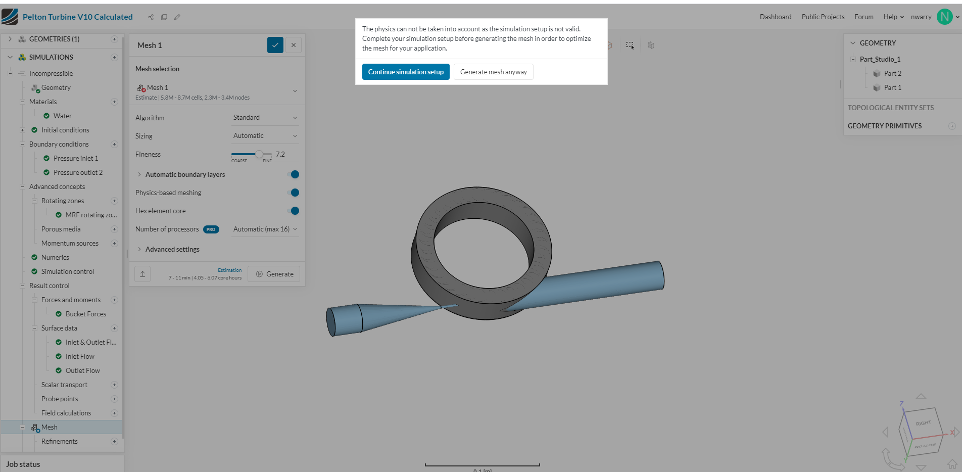Image resolution: width=962 pixels, height=472 pixels.
Task: Expand Automatic boundary layers settings
Action: 139,174
